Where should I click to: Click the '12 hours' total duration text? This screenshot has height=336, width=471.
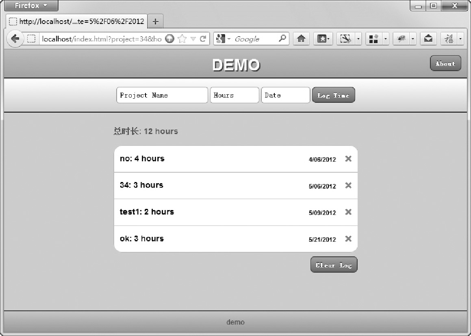161,131
